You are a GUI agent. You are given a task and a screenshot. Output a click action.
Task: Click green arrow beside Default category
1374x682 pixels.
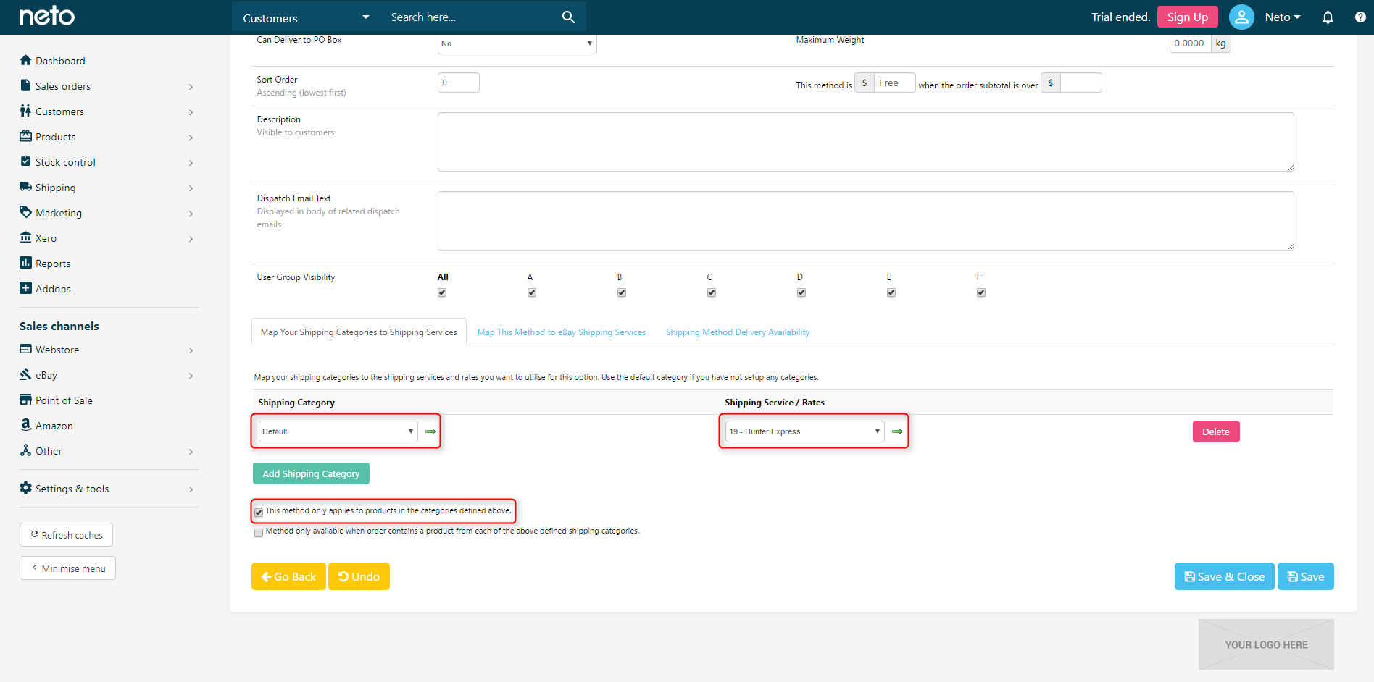point(430,431)
